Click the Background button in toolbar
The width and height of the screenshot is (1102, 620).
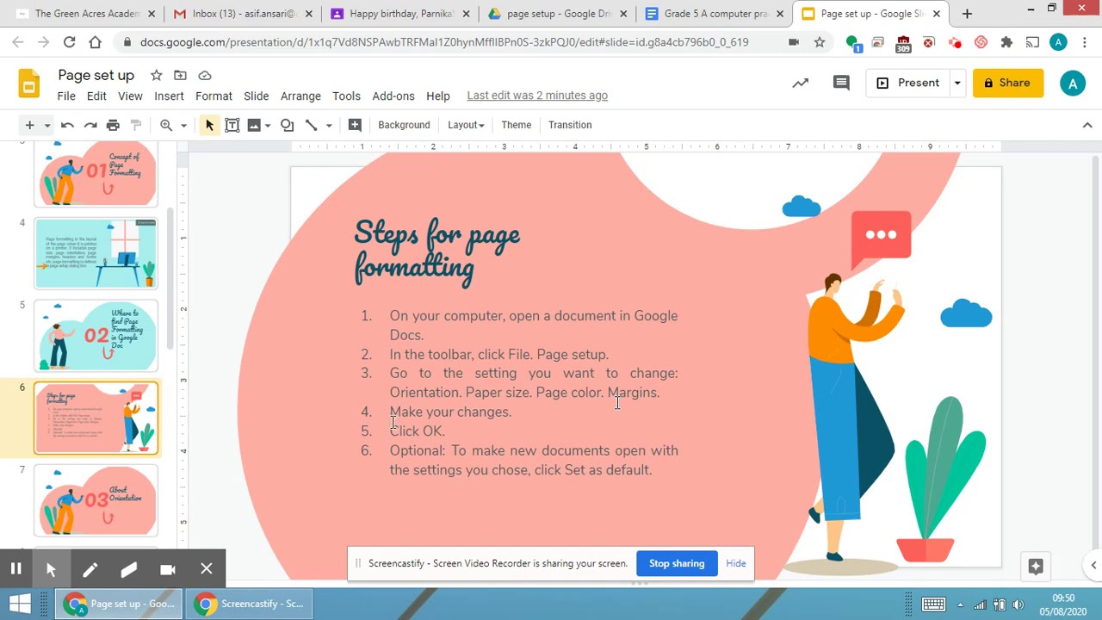[x=404, y=125]
